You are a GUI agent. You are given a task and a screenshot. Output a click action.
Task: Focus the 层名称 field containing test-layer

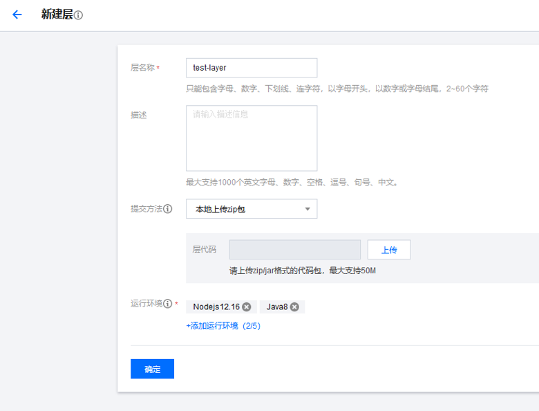(x=252, y=68)
